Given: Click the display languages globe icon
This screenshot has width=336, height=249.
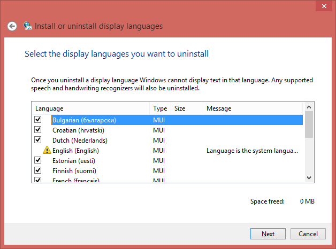Looking at the screenshot, I should (28, 26).
